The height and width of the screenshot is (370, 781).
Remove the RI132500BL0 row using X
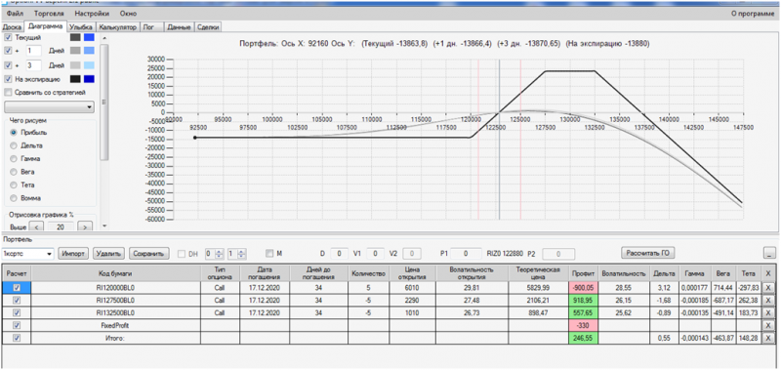pos(768,313)
